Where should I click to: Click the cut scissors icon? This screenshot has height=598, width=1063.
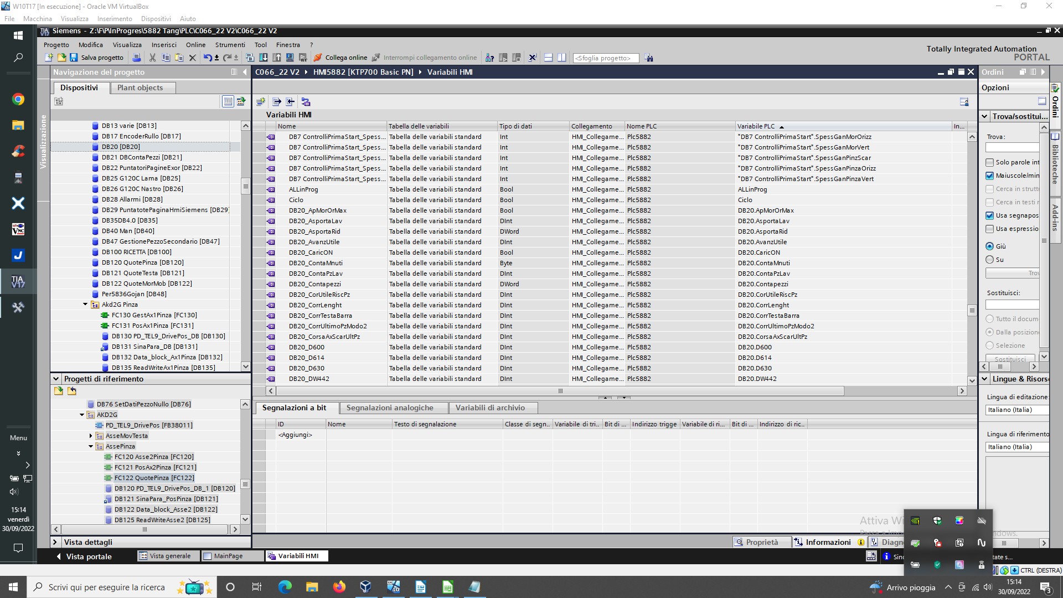152,58
